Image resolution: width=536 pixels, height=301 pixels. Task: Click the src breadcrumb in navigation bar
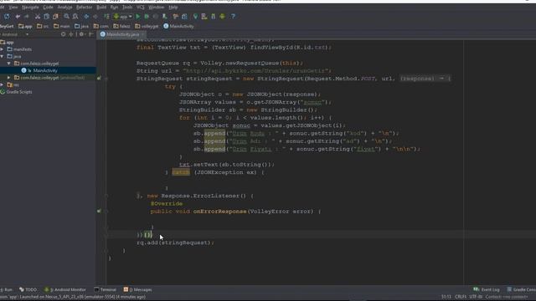(x=43, y=26)
